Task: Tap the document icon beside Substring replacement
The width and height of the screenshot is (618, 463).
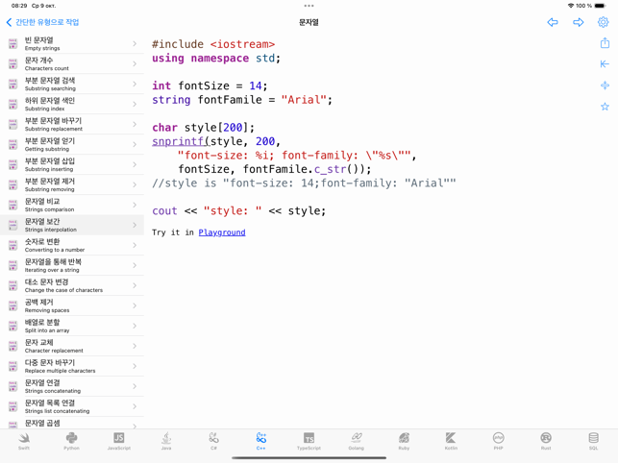Action: point(13,124)
